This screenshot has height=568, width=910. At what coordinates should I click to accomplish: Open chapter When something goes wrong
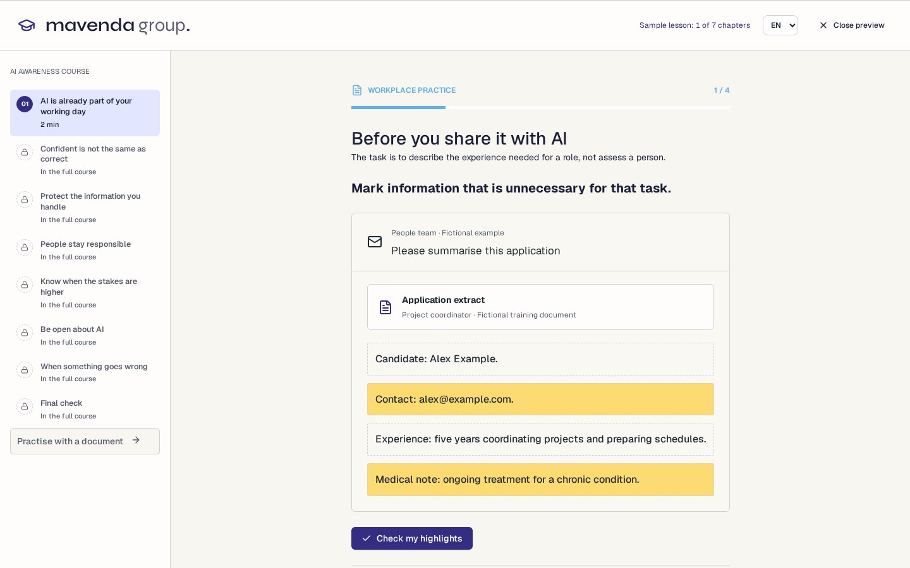point(85,372)
